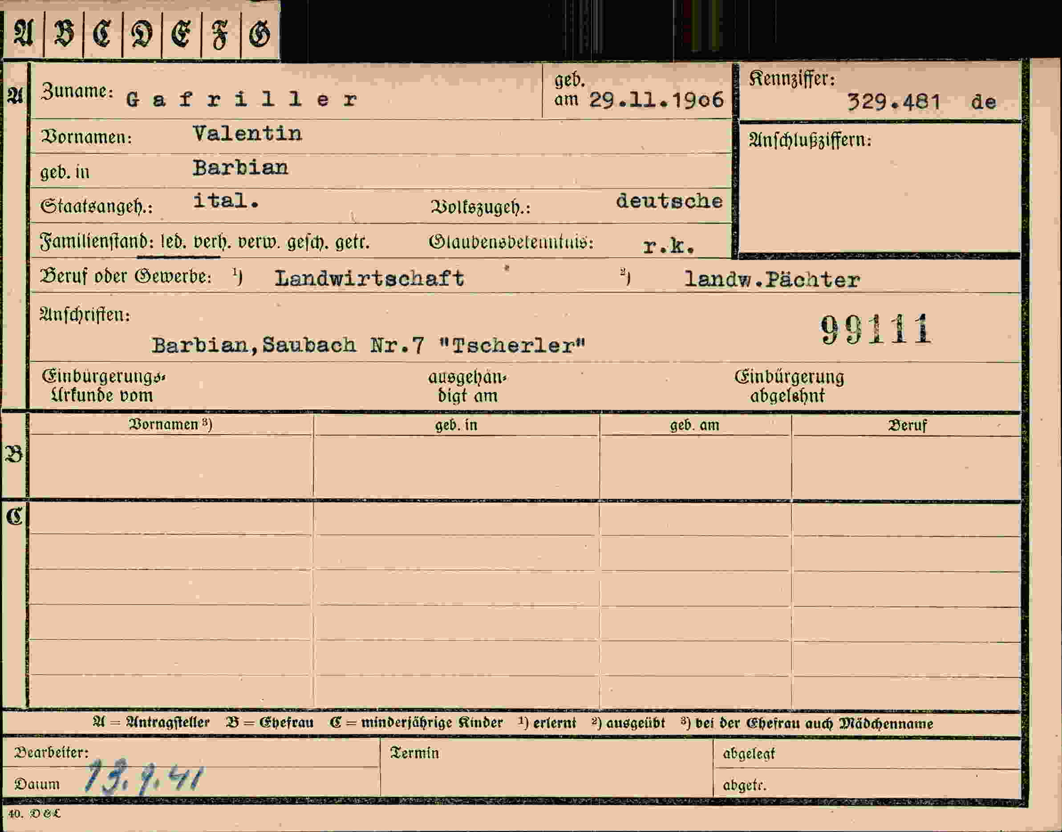Click the first name "Valentin"
Viewport: 1062px width, 832px height.
pyautogui.click(x=247, y=134)
